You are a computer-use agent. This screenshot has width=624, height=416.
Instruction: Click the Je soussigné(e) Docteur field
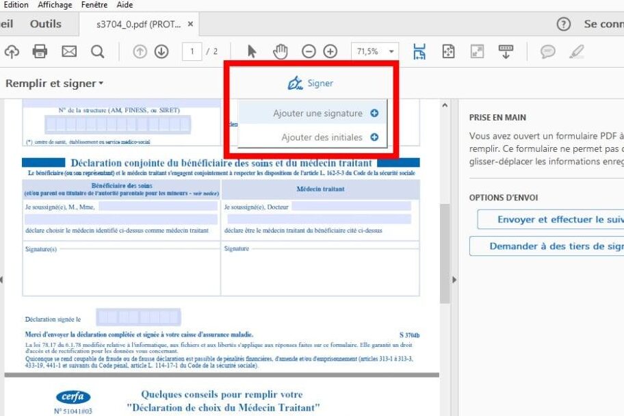[x=352, y=206]
